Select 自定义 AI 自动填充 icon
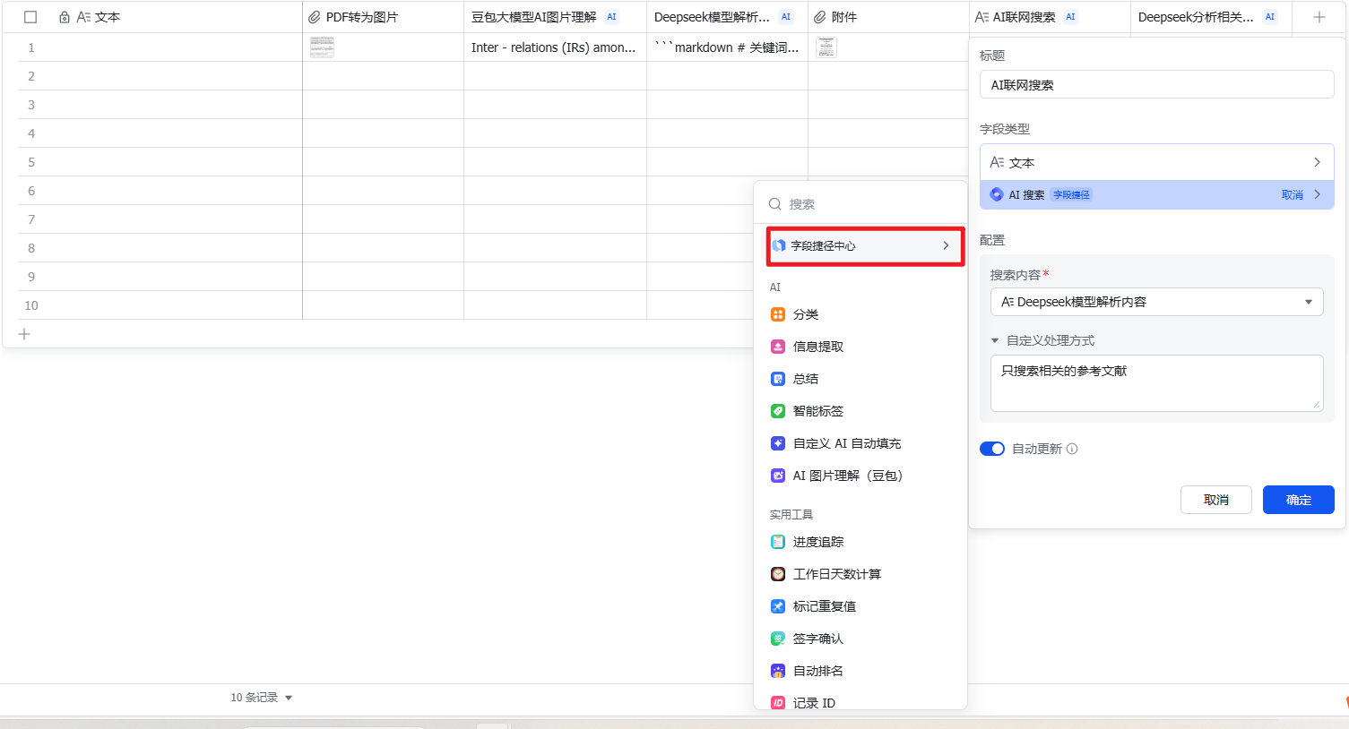Viewport: 1349px width, 729px height. point(778,443)
